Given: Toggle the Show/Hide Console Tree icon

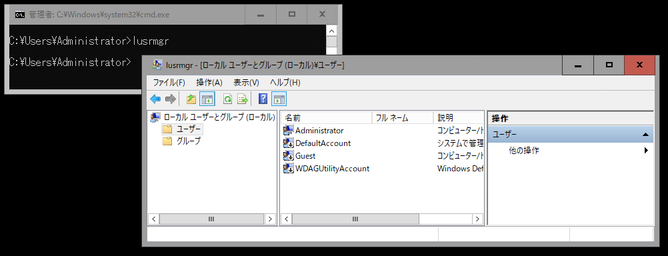Looking at the screenshot, I should coord(207,99).
